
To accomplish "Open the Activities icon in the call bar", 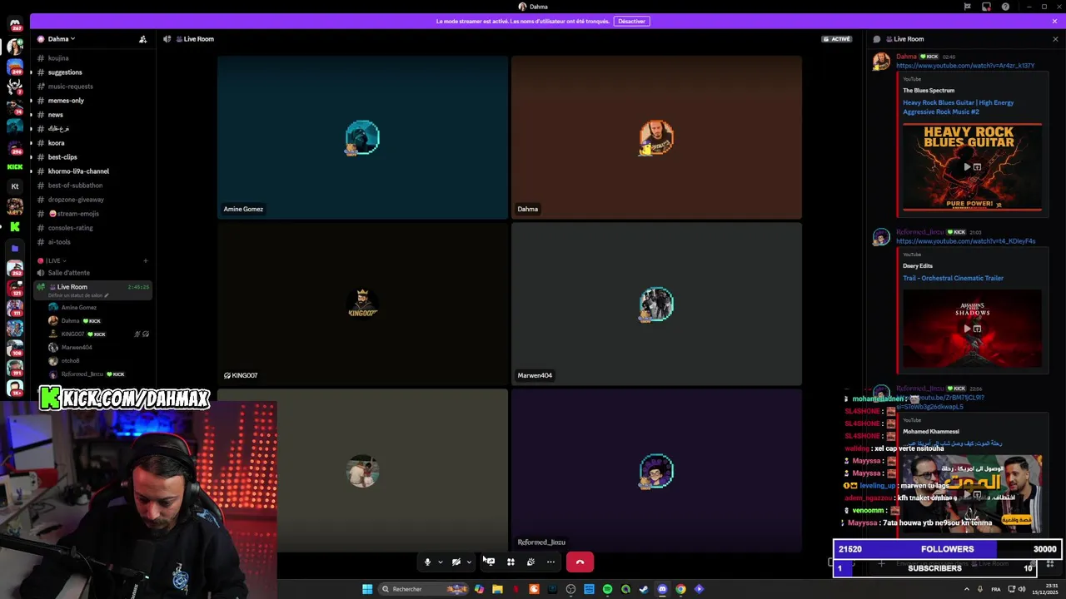I will (x=511, y=562).
